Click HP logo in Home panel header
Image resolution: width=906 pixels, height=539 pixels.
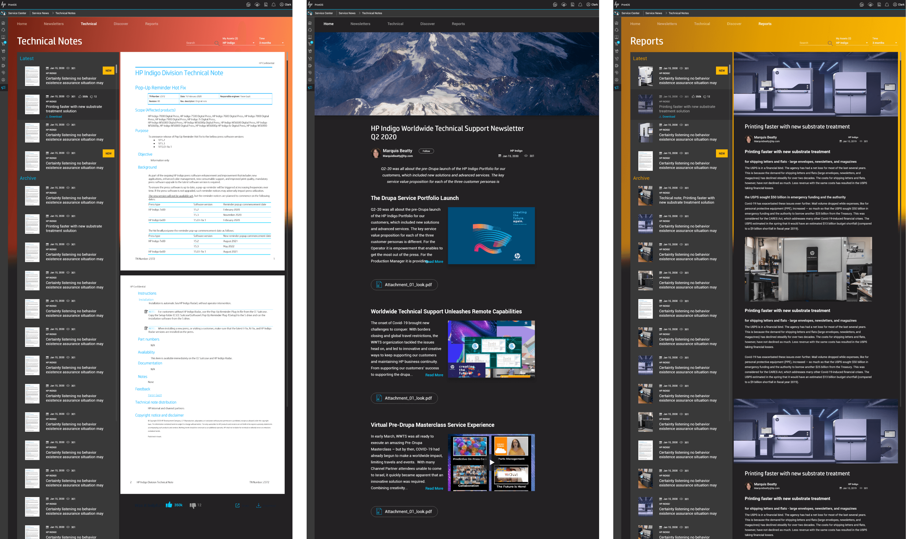coord(310,4)
